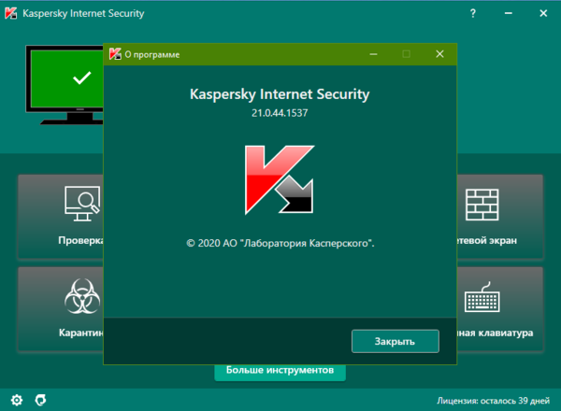Click the large Kaspersky logo in About dialog

(280, 179)
